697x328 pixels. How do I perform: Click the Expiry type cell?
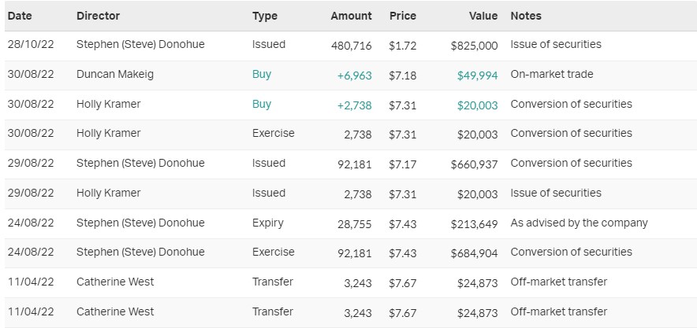point(267,223)
